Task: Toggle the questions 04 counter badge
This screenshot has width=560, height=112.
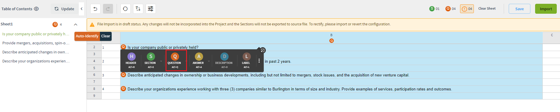Action: pos(451,9)
